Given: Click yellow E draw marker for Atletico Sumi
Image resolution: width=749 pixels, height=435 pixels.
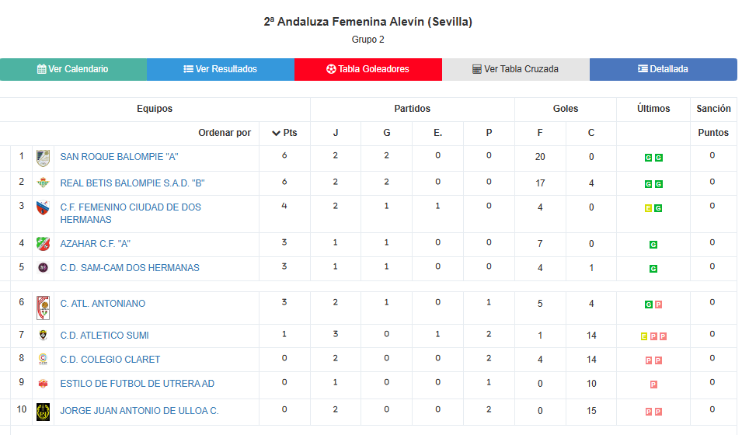Looking at the screenshot, I should click(644, 336).
